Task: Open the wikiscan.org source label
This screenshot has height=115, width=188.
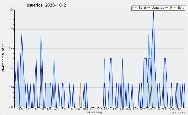Action: 94,112
